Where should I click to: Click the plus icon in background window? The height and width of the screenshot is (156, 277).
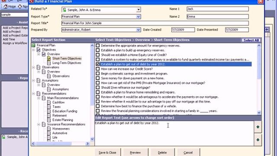[267, 29]
